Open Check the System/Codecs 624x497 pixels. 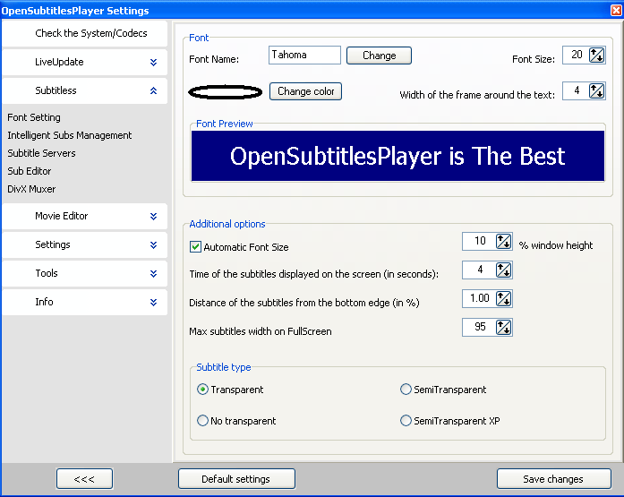[85, 33]
